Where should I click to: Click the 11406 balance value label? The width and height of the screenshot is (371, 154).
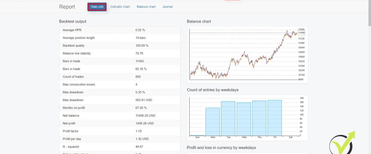[301, 33]
